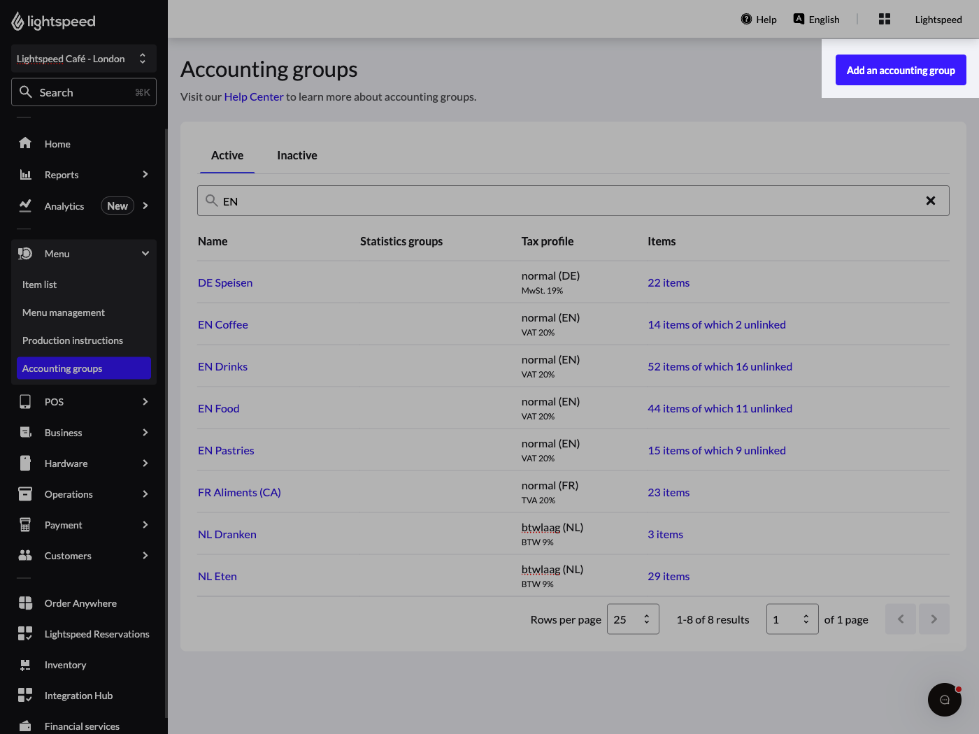979x734 pixels.
Task: Select the Integration Hub sidebar icon
Action: pos(25,696)
